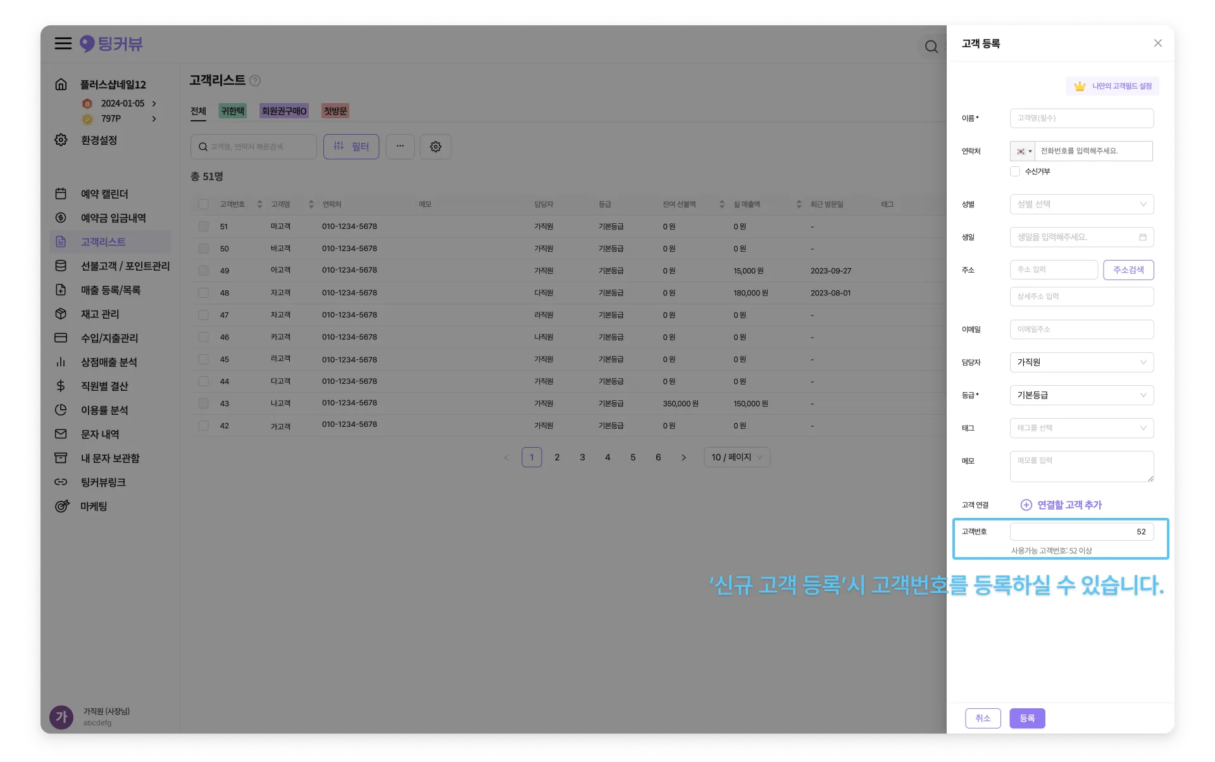Click 마케팅 target icon in sidebar
The height and width of the screenshot is (762, 1215).
(61, 507)
